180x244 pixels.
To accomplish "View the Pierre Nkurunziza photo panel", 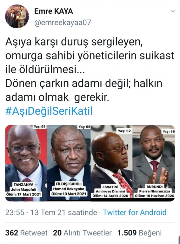I will tap(154, 163).
